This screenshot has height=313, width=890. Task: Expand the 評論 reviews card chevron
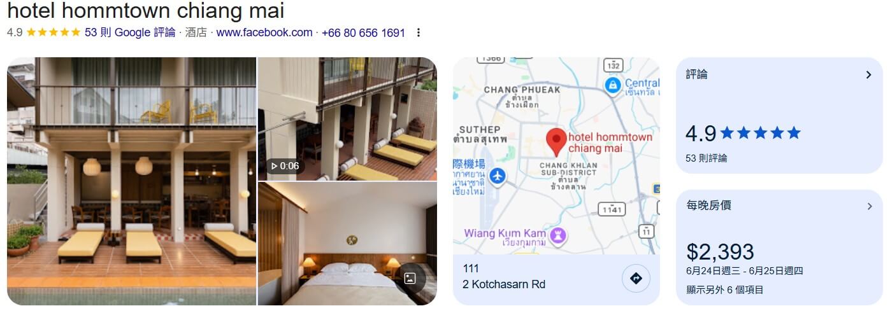[x=868, y=75]
